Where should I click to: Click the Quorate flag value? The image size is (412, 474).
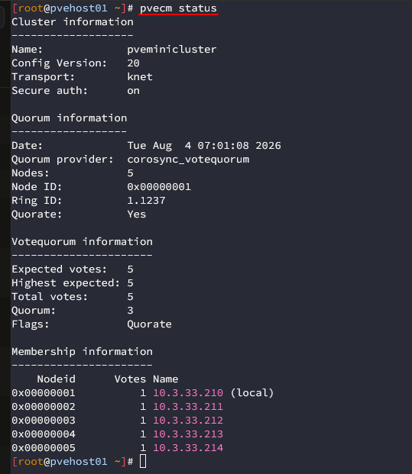(x=149, y=324)
